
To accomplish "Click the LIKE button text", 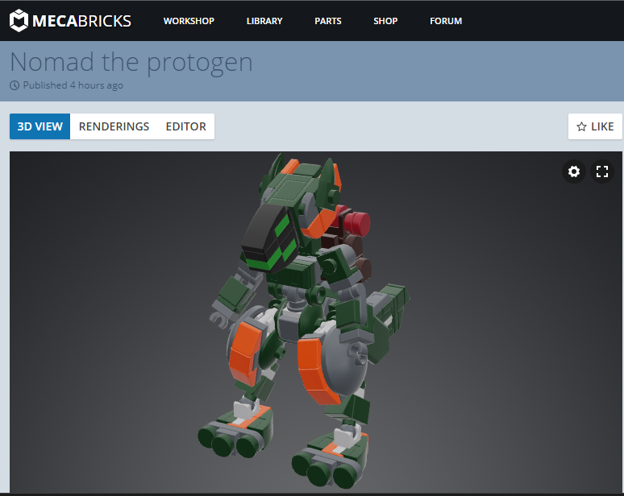I will point(602,126).
